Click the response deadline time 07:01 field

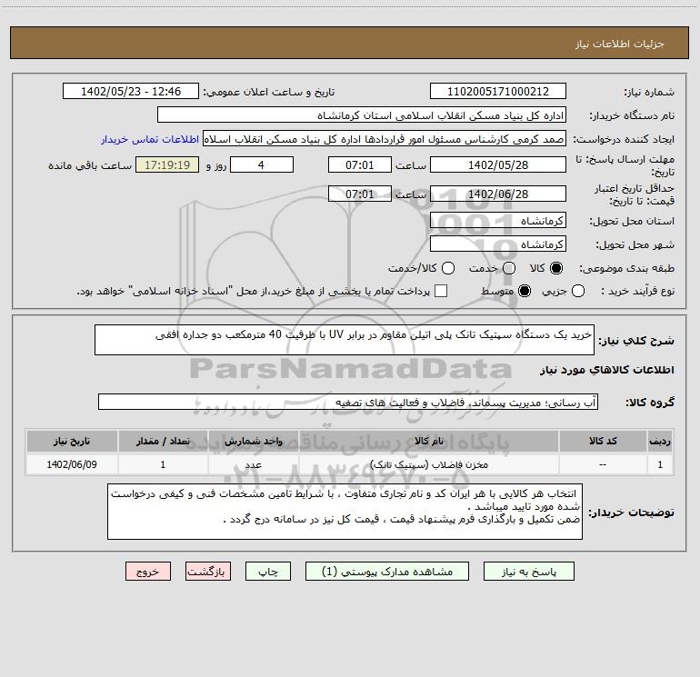[x=360, y=164]
